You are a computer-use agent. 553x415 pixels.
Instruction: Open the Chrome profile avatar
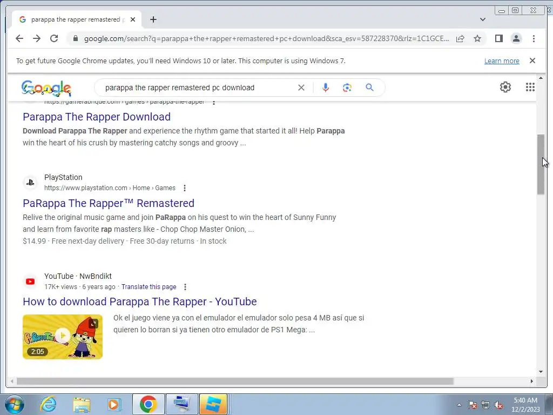point(516,38)
